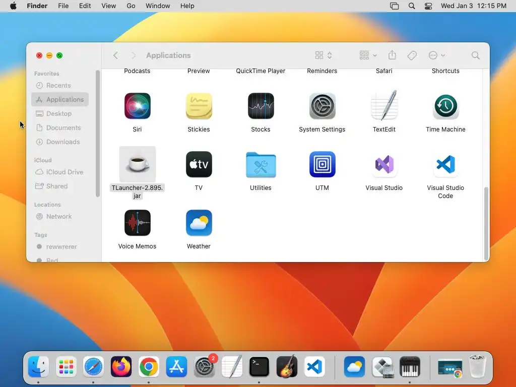Select the Stocks app icon
This screenshot has height=387, width=516.
[x=261, y=106]
